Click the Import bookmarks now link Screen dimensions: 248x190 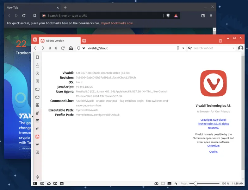tap(118, 23)
